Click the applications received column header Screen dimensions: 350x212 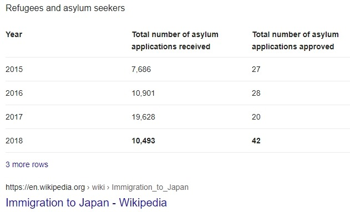point(175,40)
